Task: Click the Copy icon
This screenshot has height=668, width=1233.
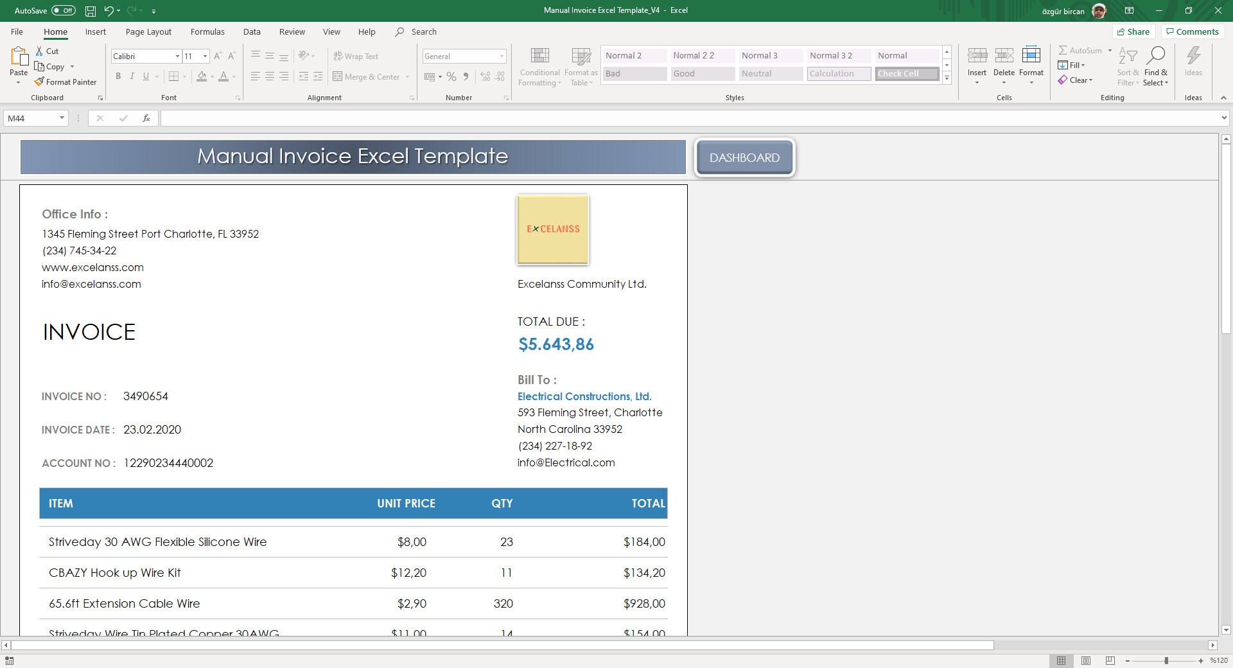Action: coord(39,66)
